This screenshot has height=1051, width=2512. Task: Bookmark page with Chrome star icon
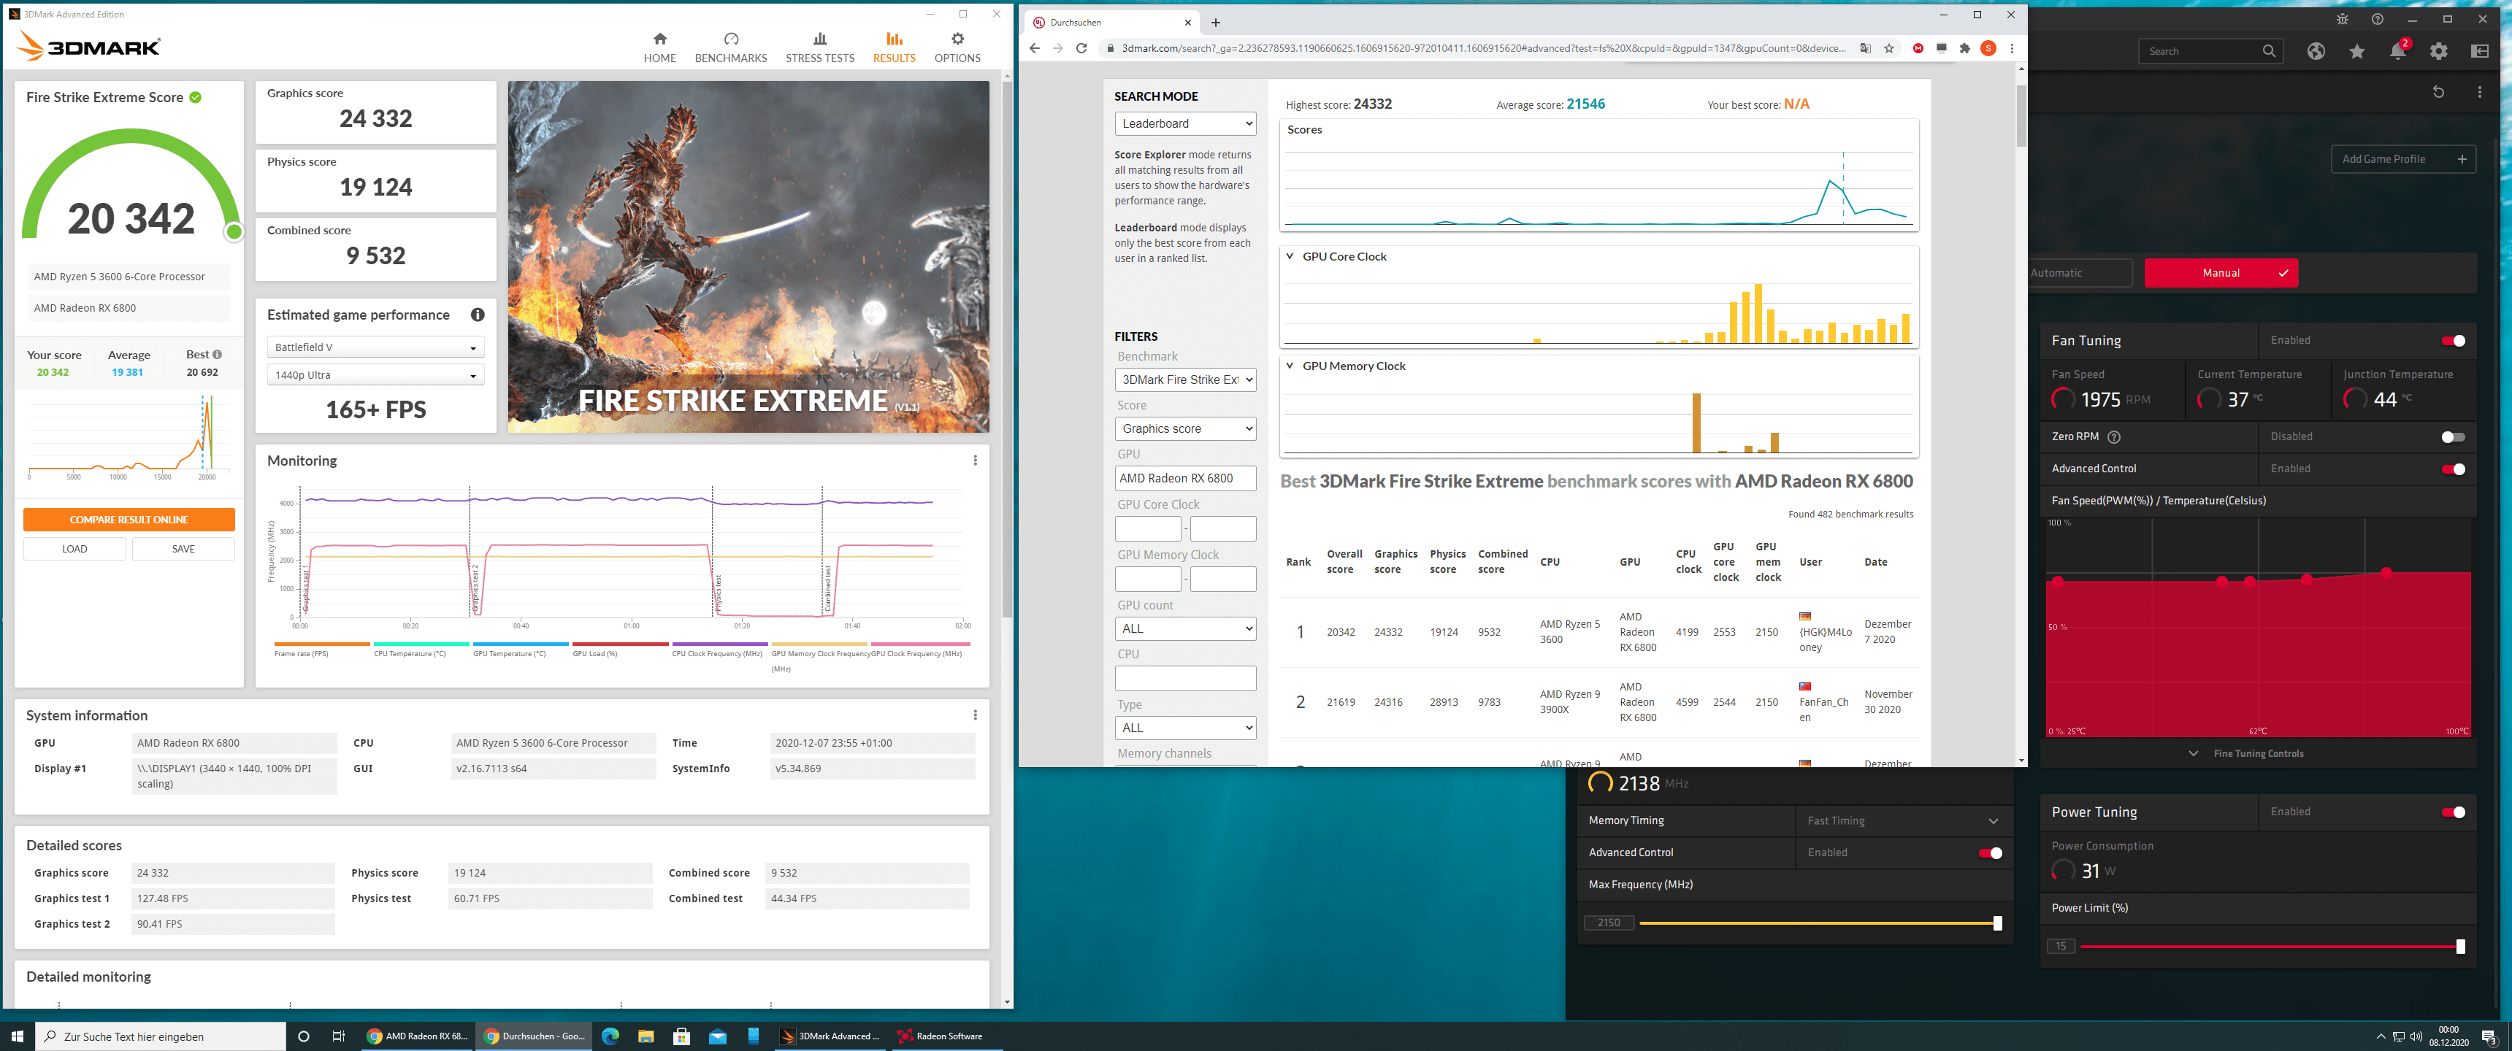1889,49
